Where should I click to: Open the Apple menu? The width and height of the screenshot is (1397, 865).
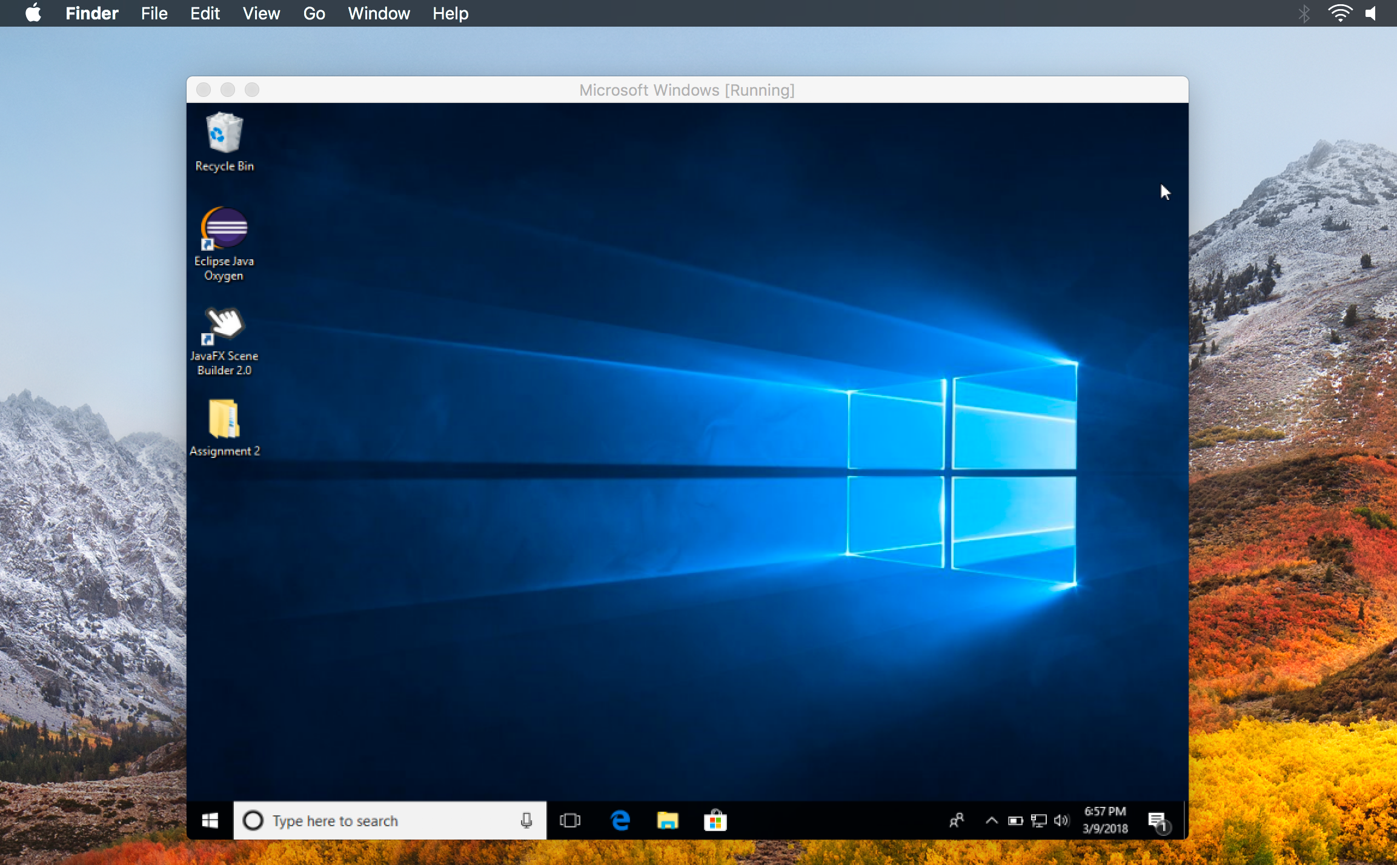coord(33,13)
